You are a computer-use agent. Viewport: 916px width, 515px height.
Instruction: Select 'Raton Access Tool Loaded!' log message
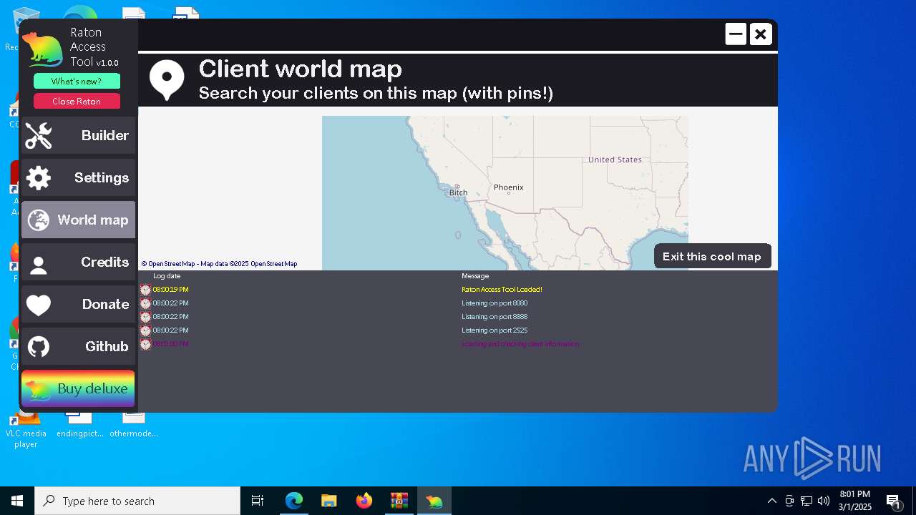502,290
